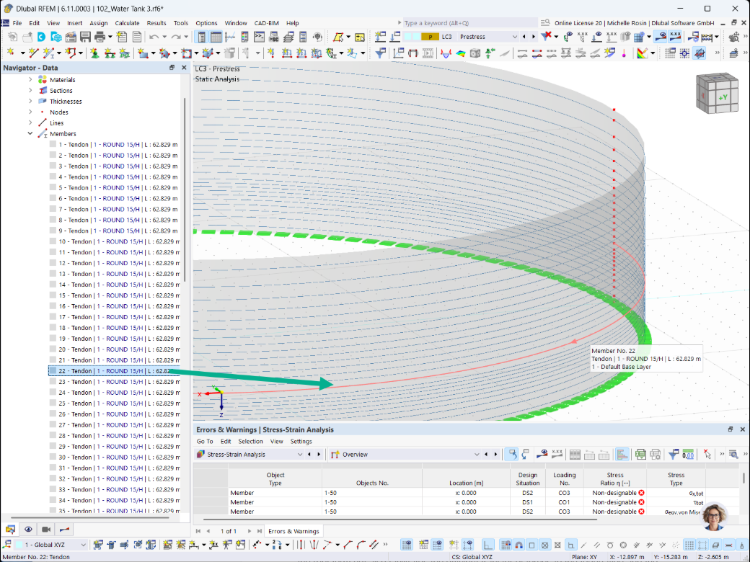Image resolution: width=750 pixels, height=562 pixels.
Task: Open the Calculate menu
Action: pos(127,23)
